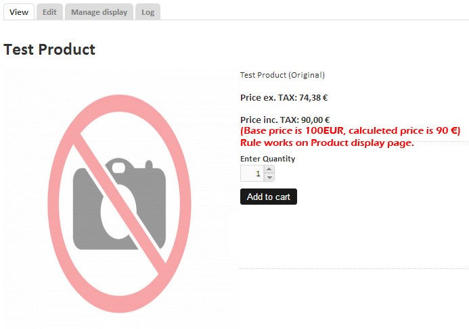Focus the Enter Quantity input field
Viewport: 469px width, 329px height.
[252, 174]
